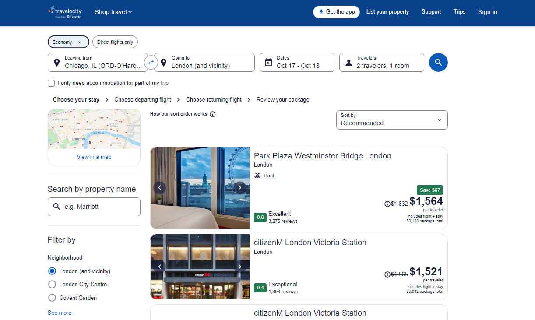Click the London map thumbnail
This screenshot has width=535, height=320.
(94, 129)
